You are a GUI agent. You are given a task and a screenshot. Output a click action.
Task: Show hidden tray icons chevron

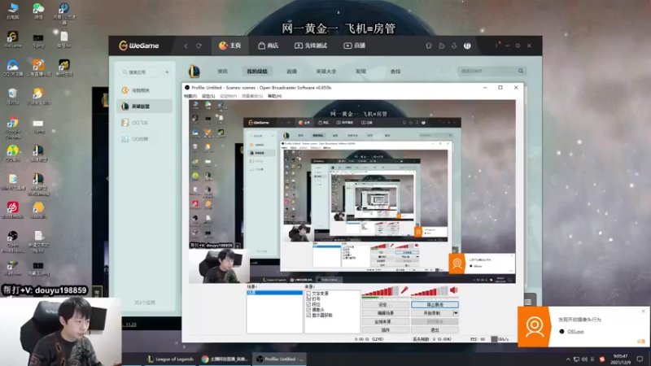tap(568, 359)
